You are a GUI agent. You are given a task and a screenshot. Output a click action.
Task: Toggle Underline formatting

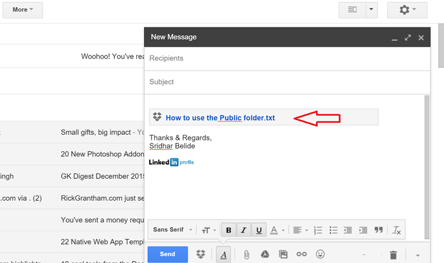click(259, 230)
